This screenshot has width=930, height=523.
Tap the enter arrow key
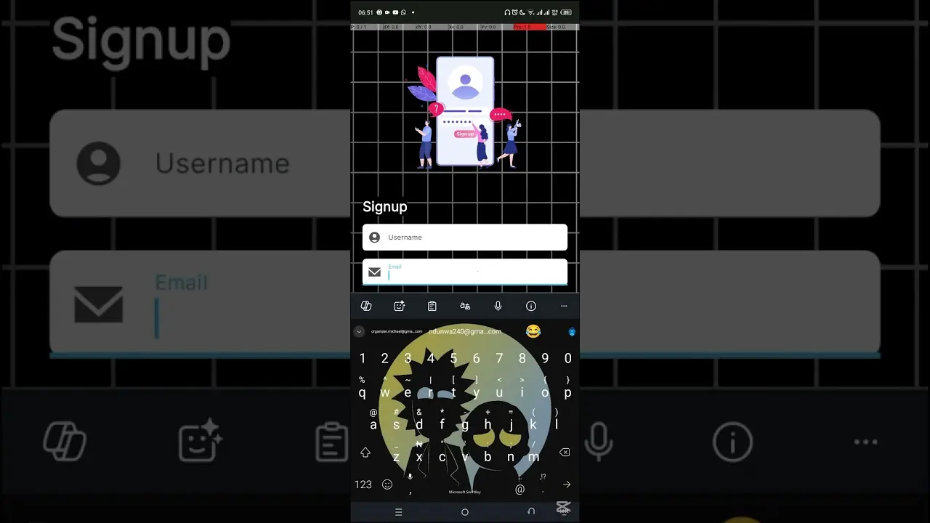[567, 485]
